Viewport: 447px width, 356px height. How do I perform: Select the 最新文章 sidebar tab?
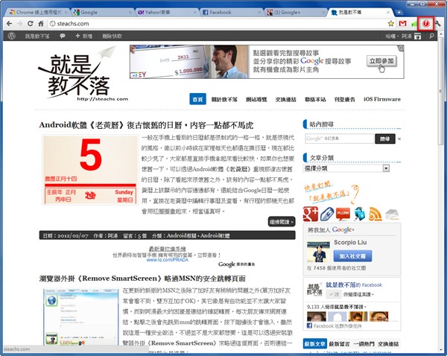(314, 344)
